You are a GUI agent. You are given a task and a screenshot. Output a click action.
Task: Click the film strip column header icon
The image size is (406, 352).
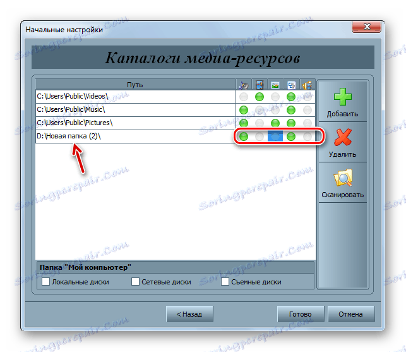pos(259,85)
